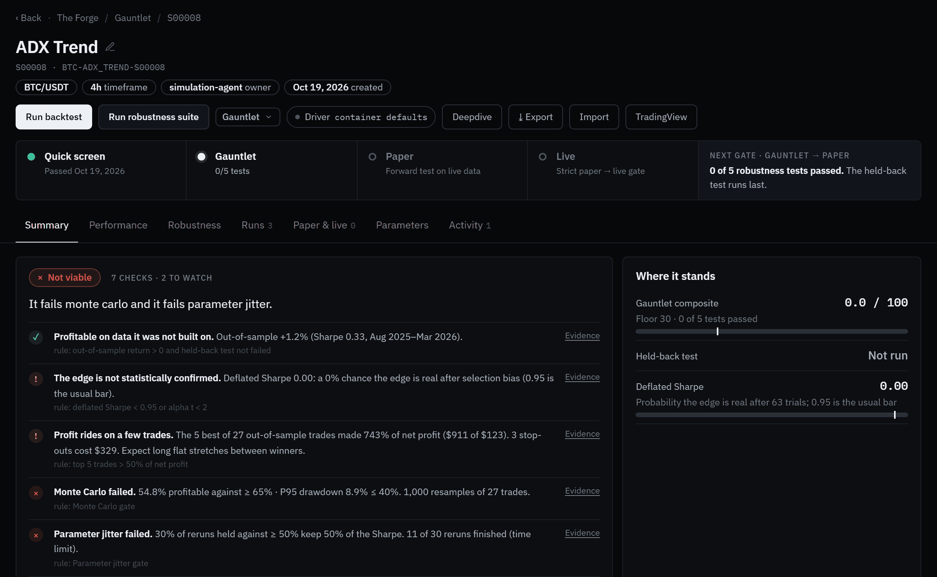Click the Deflated Sharpe progress bar
Viewport: 937px width, 577px height.
(772, 415)
